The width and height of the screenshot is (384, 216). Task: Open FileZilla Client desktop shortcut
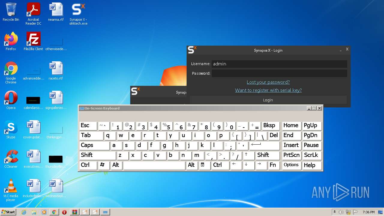[x=33, y=41]
